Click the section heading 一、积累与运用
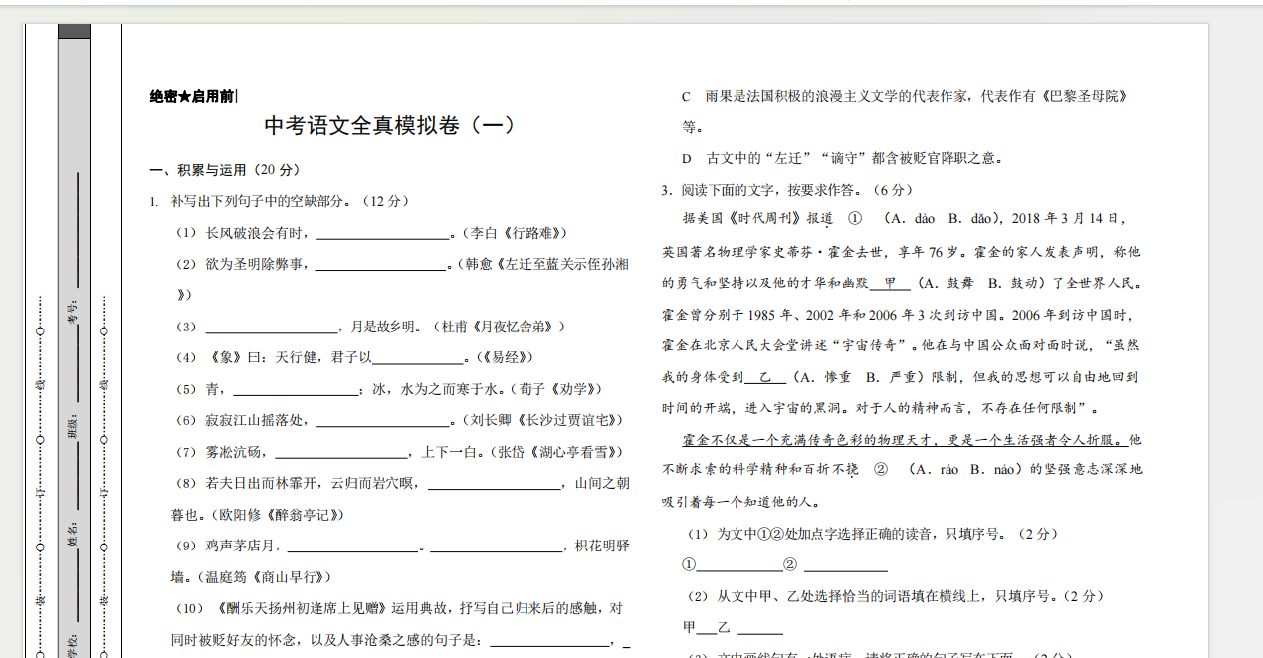This screenshot has width=1263, height=658. (205, 170)
